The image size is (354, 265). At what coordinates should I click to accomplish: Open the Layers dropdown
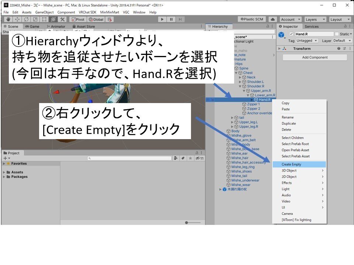[x=315, y=20]
